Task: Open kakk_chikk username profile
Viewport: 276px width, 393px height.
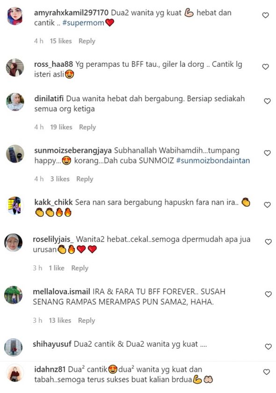Action: coord(53,202)
